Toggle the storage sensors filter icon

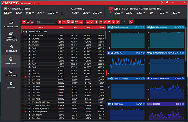click(x=72, y=22)
